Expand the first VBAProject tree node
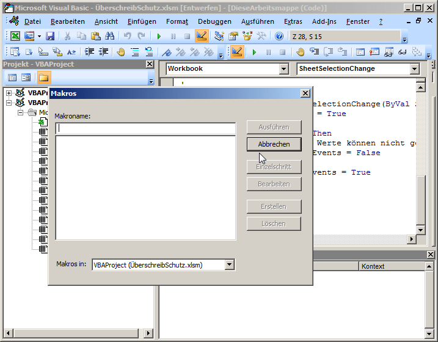 coord(9,93)
